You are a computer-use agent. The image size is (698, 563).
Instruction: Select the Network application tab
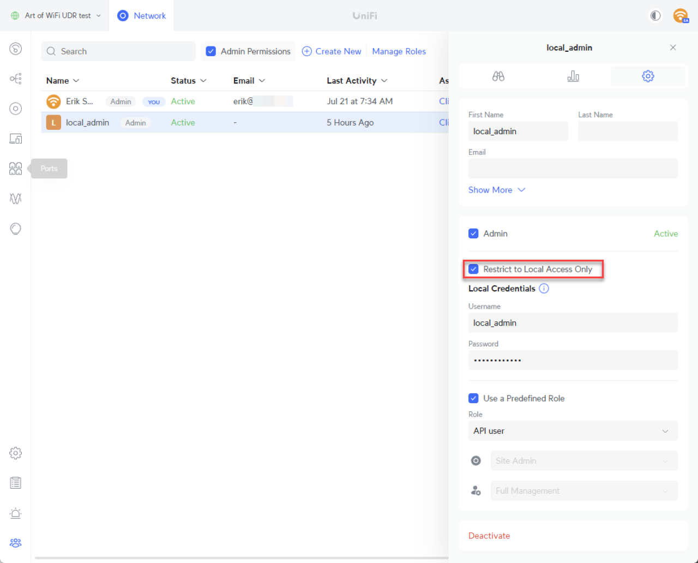(142, 16)
